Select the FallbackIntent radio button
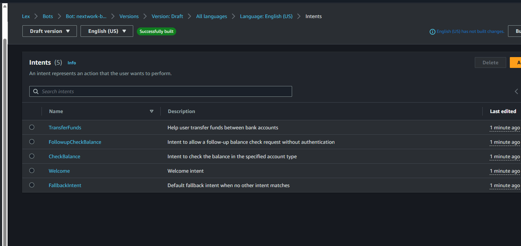 [x=32, y=185]
